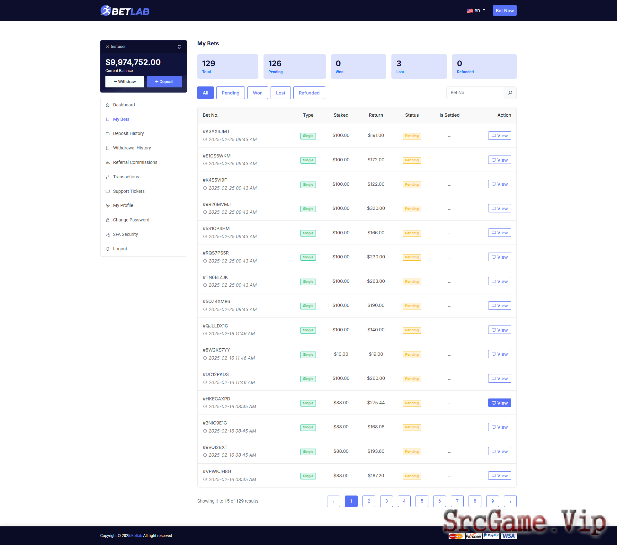View bet #HKEGAXPD details
The width and height of the screenshot is (617, 545).
499,403
